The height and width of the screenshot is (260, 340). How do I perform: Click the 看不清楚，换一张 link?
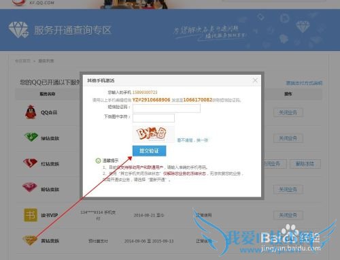192,140
